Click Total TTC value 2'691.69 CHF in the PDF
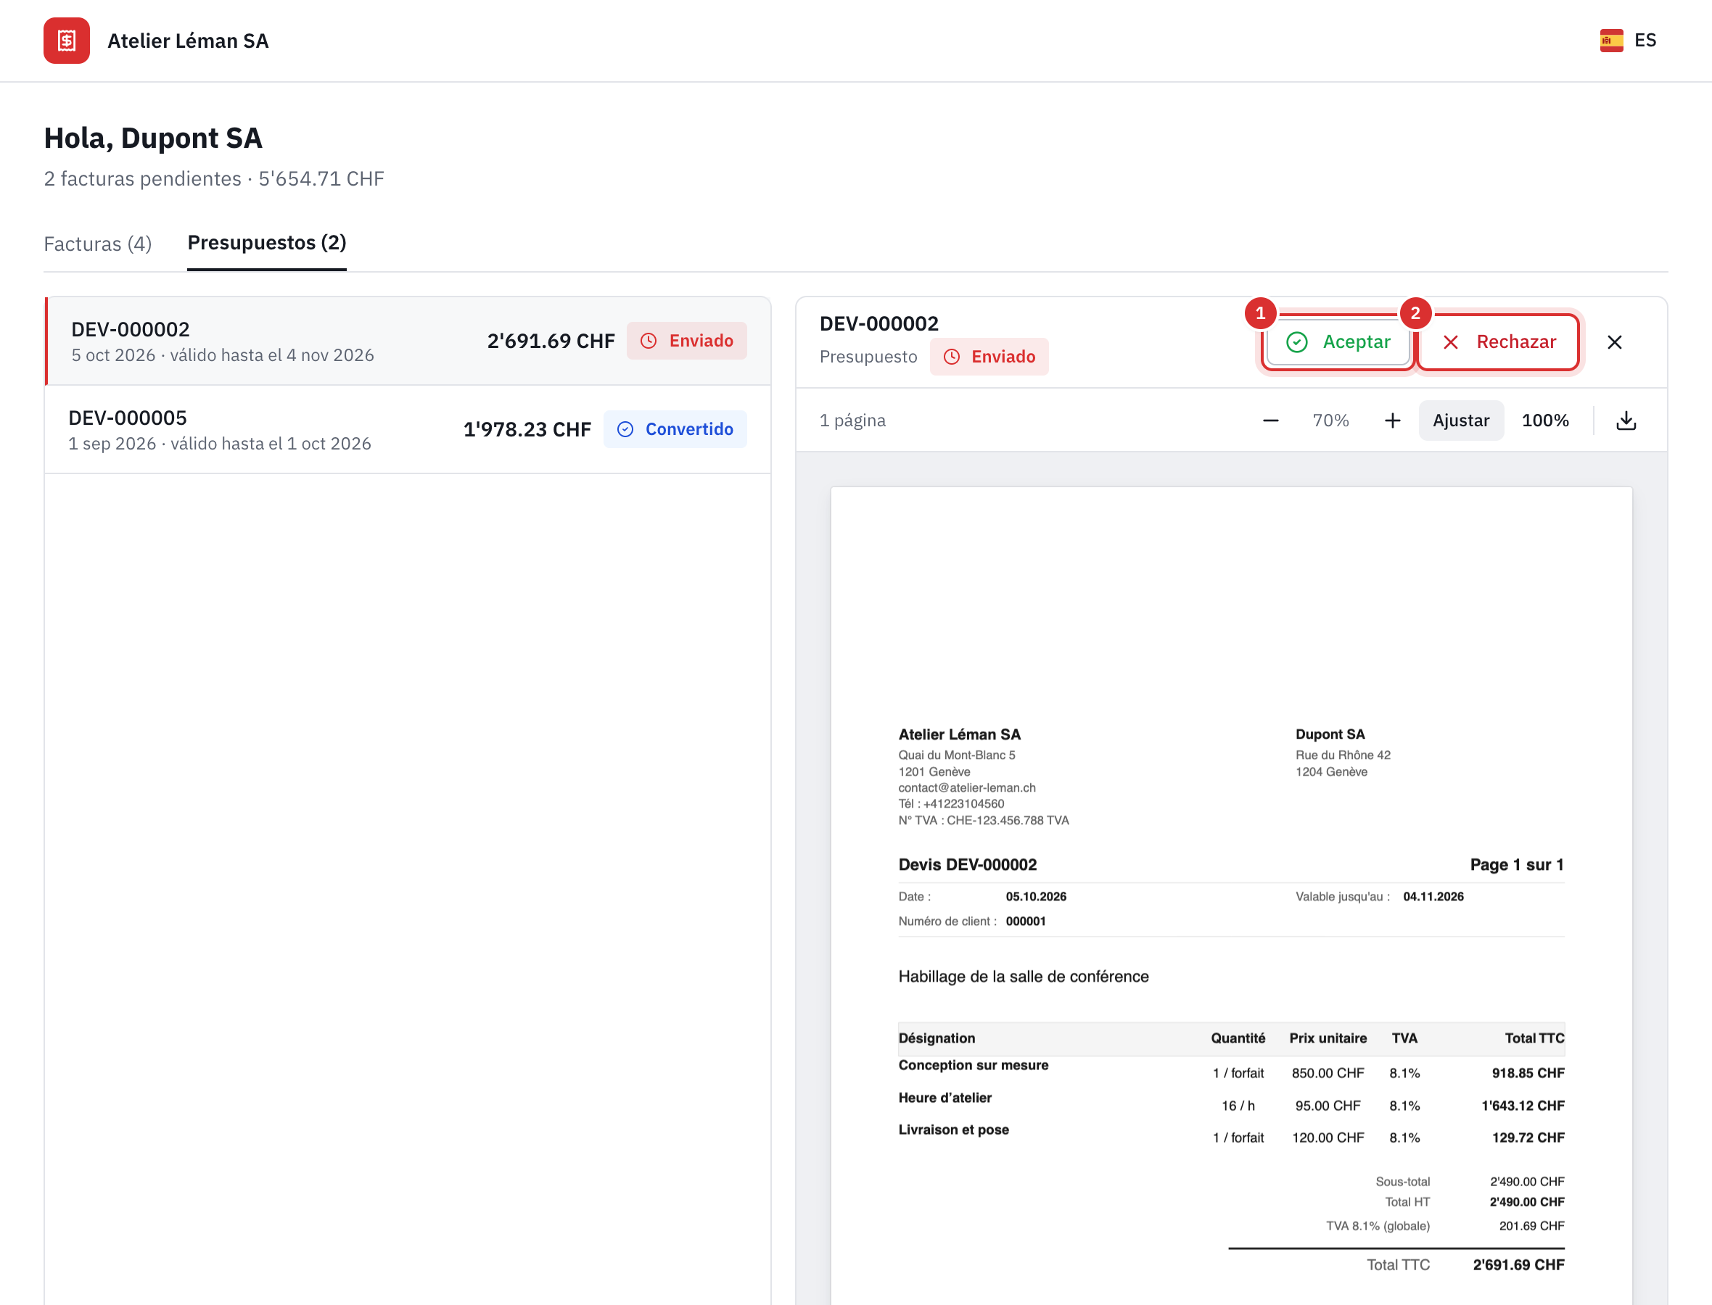This screenshot has width=1712, height=1305. coord(1518,1264)
